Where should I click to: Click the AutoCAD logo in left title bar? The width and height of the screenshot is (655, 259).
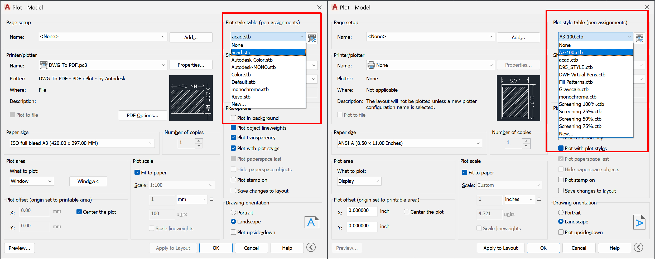click(7, 7)
